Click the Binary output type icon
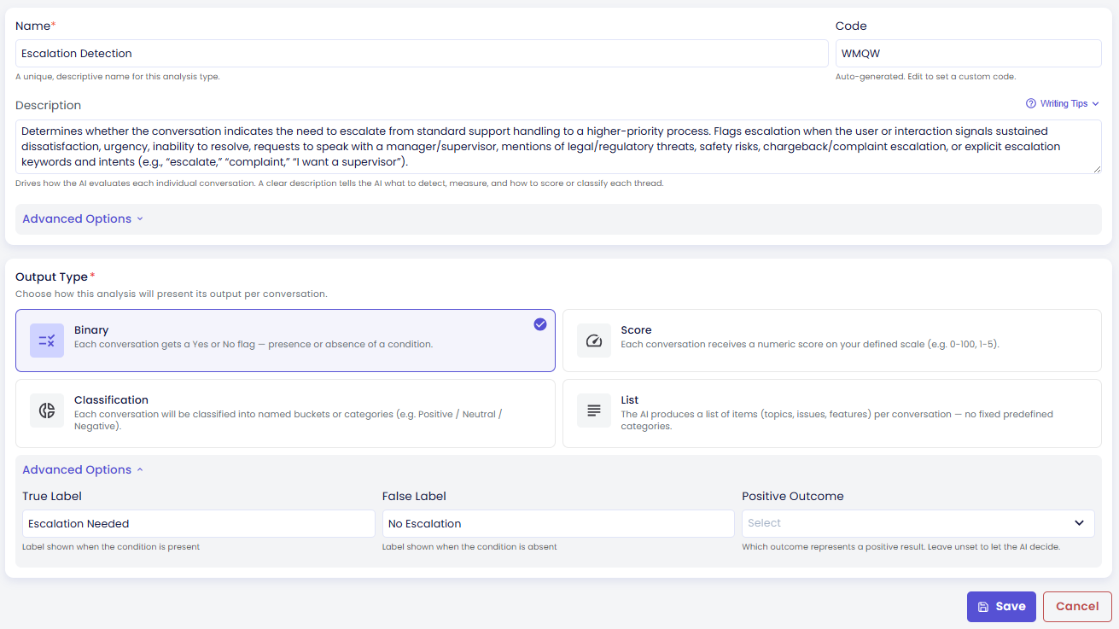The height and width of the screenshot is (629, 1119). click(x=47, y=341)
